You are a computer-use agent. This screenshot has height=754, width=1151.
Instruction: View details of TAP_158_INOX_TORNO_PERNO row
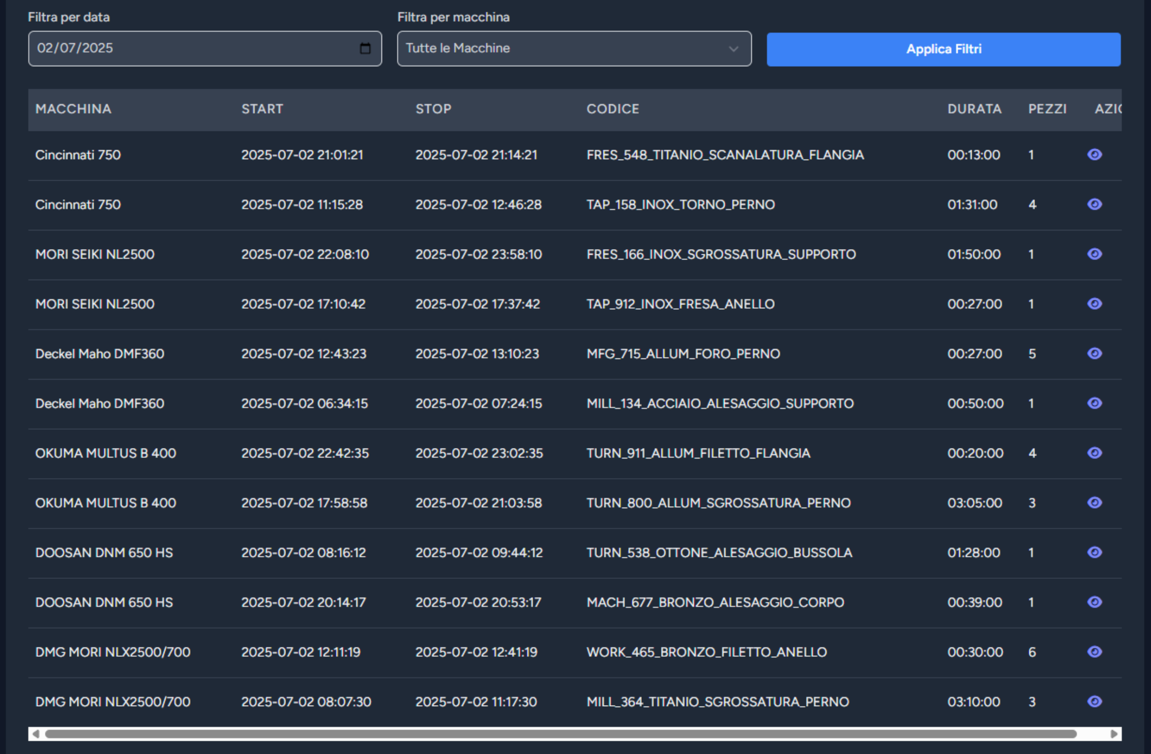point(1094,204)
